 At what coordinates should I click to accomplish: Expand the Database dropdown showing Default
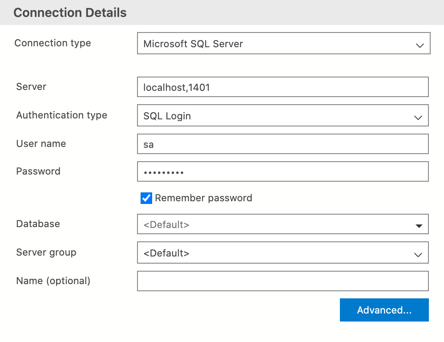(x=283, y=225)
